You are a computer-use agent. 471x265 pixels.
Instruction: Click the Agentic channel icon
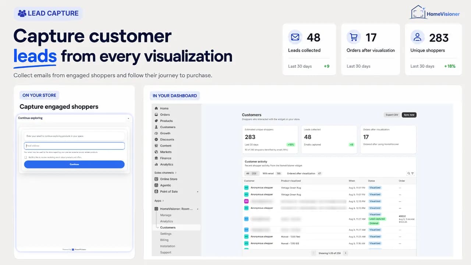156,185
